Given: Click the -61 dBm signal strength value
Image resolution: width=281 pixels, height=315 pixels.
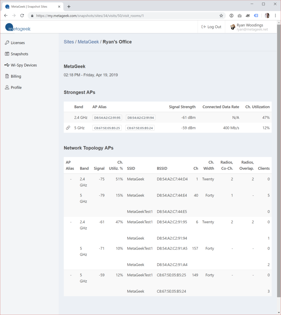Looking at the screenshot, I should pyautogui.click(x=188, y=118).
